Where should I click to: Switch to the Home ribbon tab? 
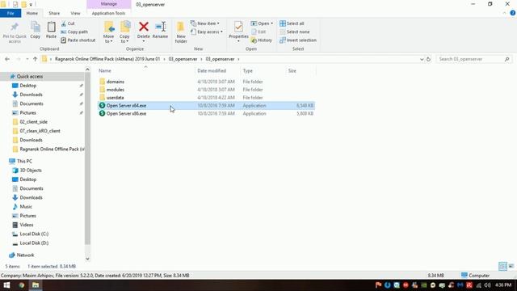point(32,13)
